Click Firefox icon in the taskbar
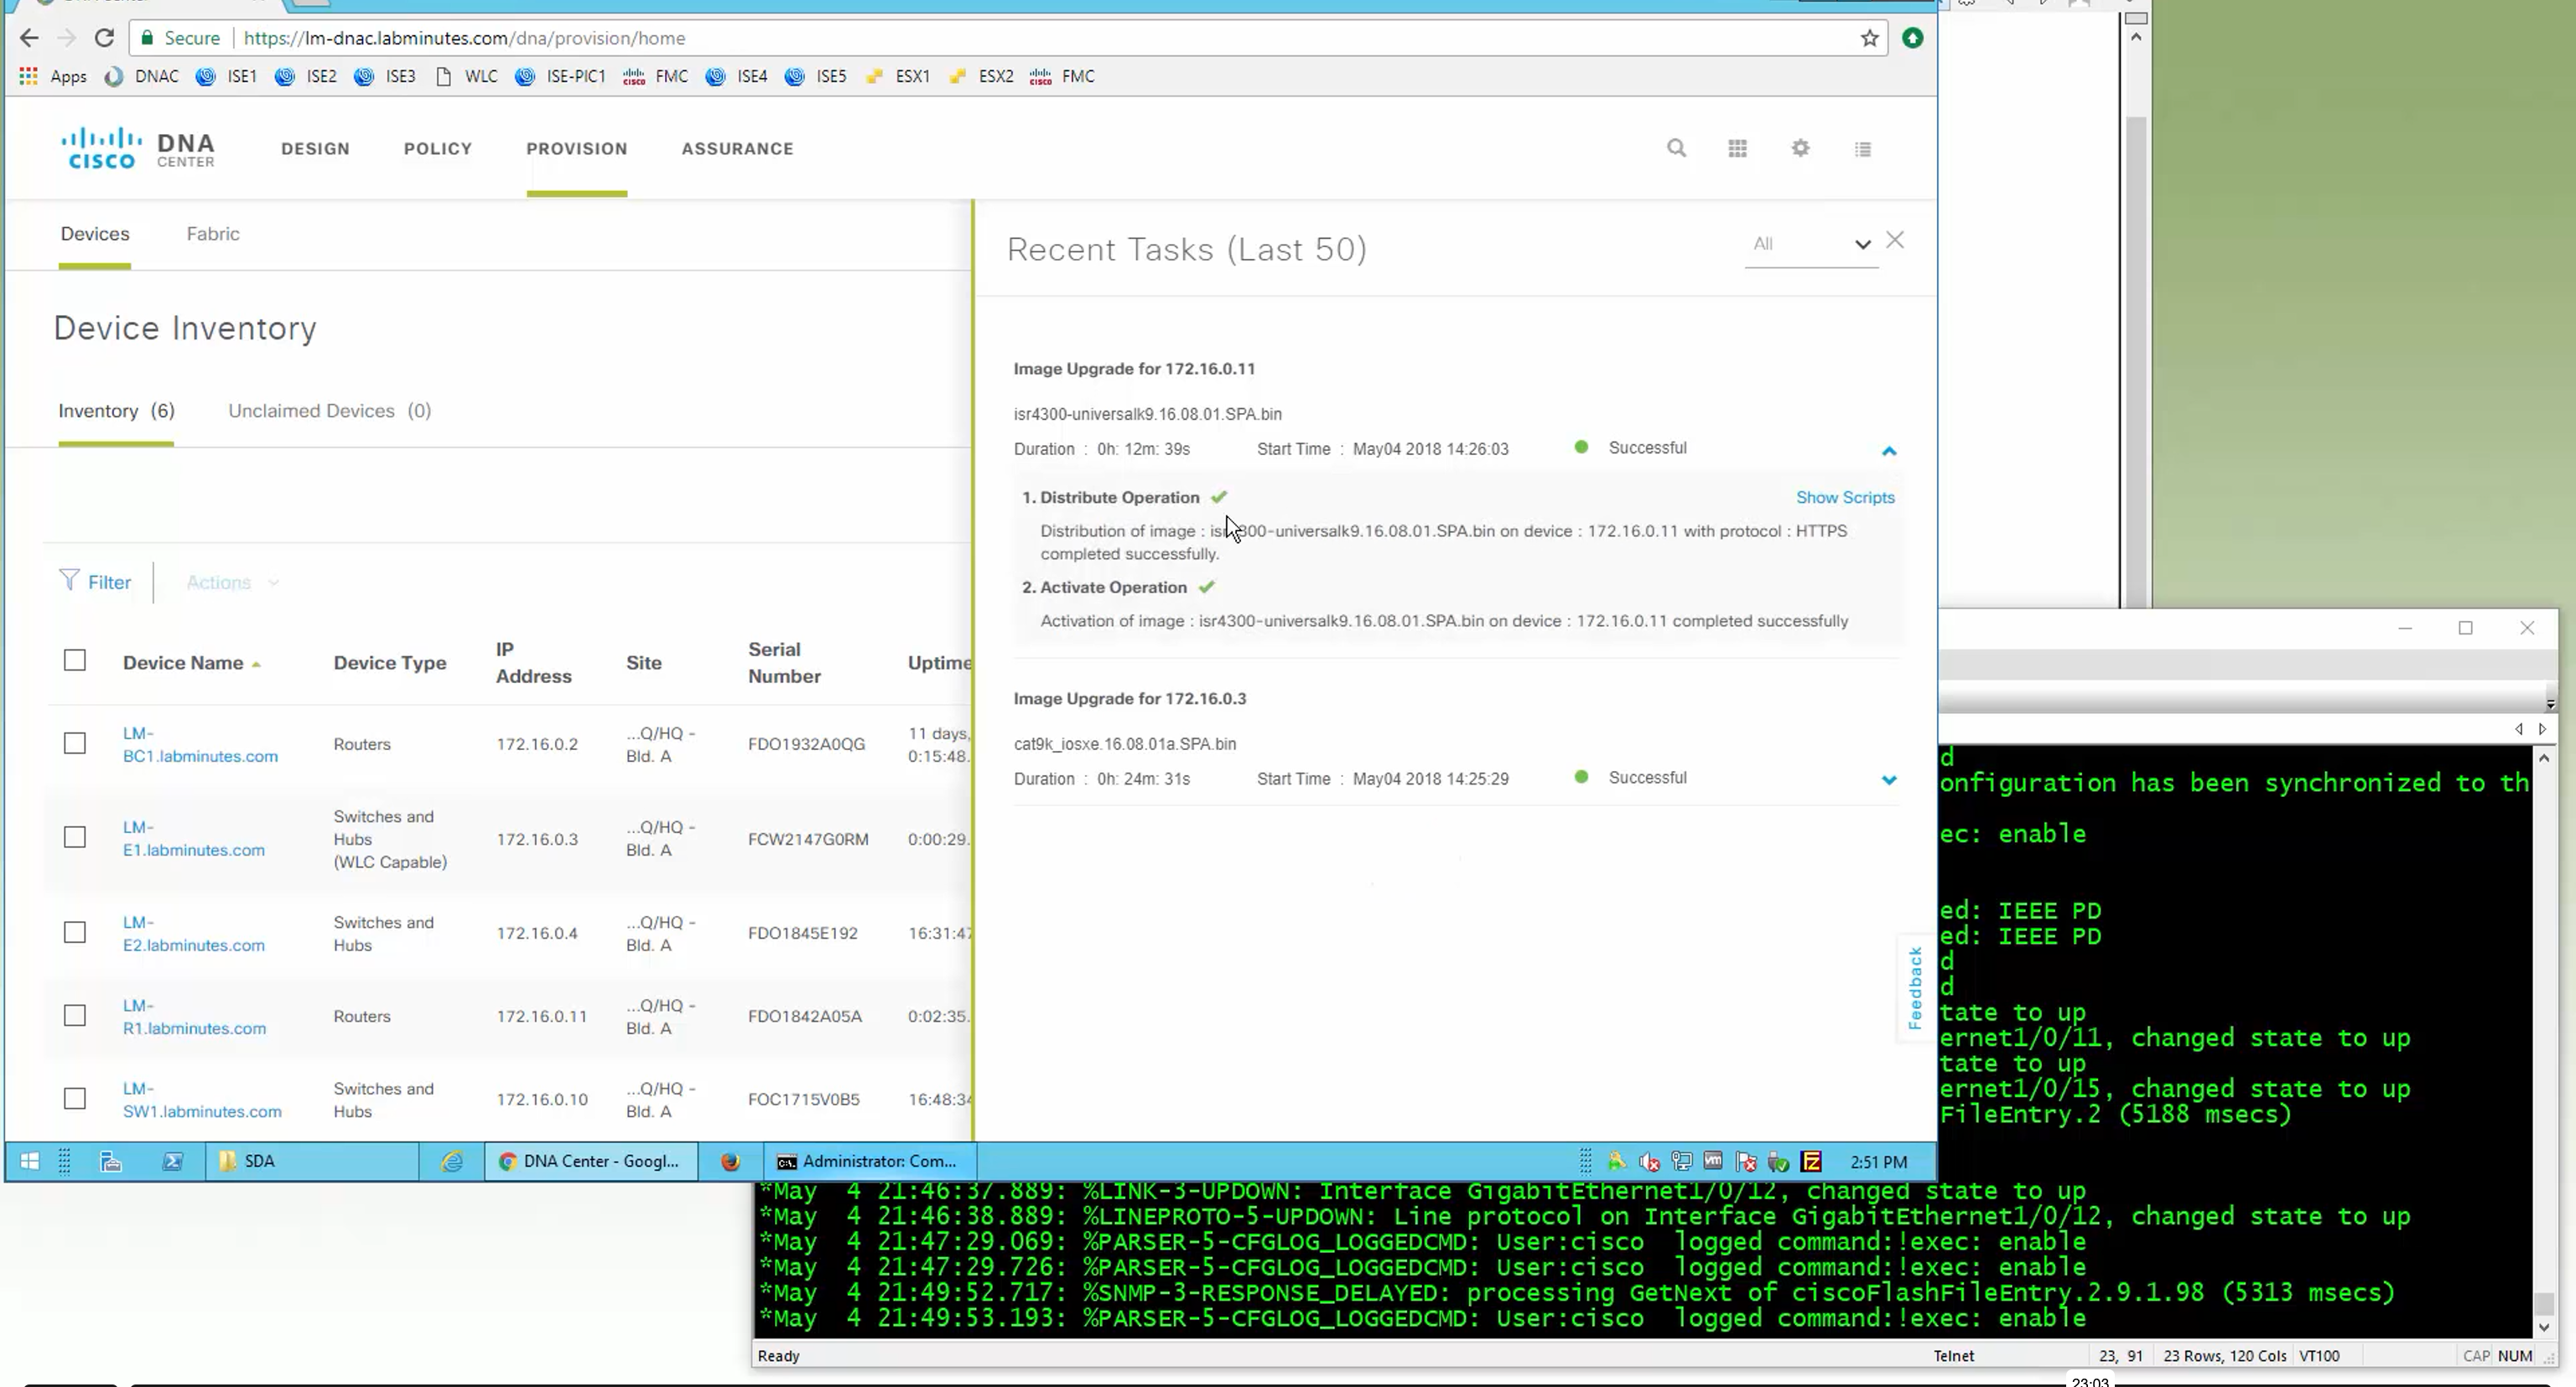2576x1387 pixels. (x=731, y=1162)
